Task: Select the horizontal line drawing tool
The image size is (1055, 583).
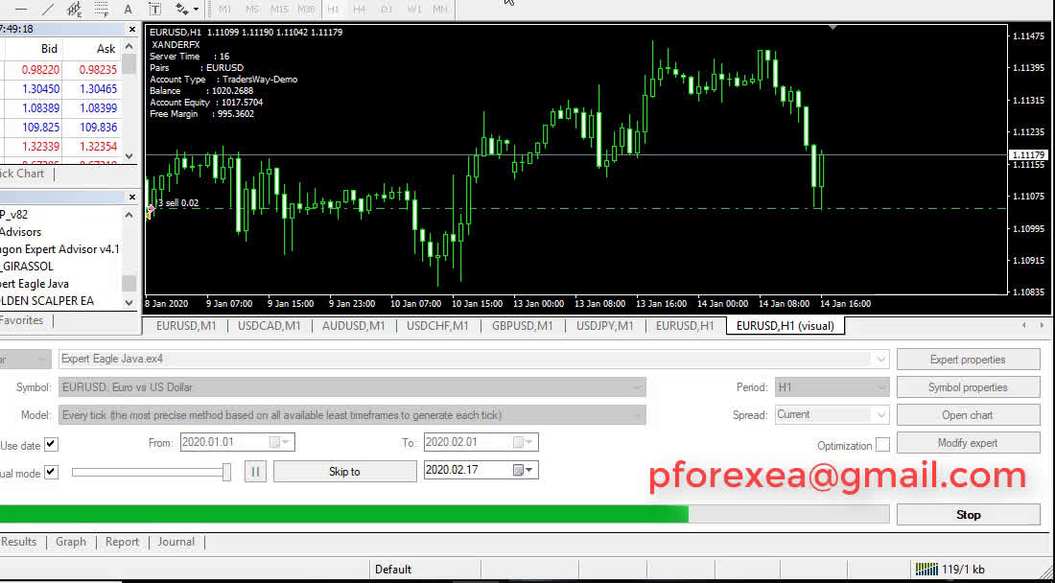Action: (x=20, y=9)
